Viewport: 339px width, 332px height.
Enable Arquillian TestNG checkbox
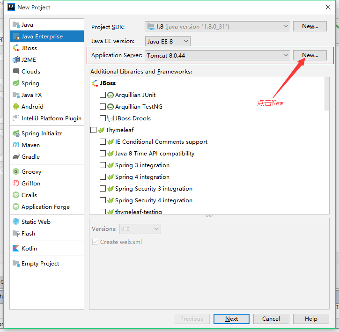click(x=103, y=107)
